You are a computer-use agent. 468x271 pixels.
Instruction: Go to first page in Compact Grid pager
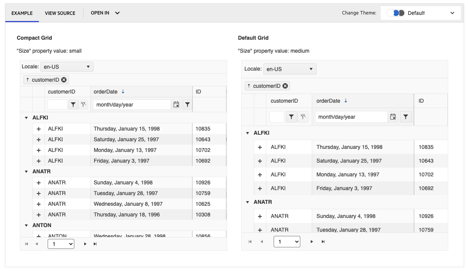tap(26, 244)
